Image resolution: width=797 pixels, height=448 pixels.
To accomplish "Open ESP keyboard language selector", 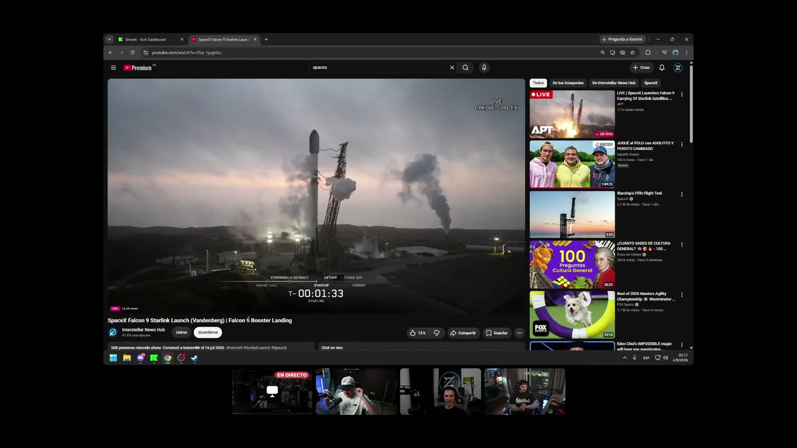I will point(646,358).
